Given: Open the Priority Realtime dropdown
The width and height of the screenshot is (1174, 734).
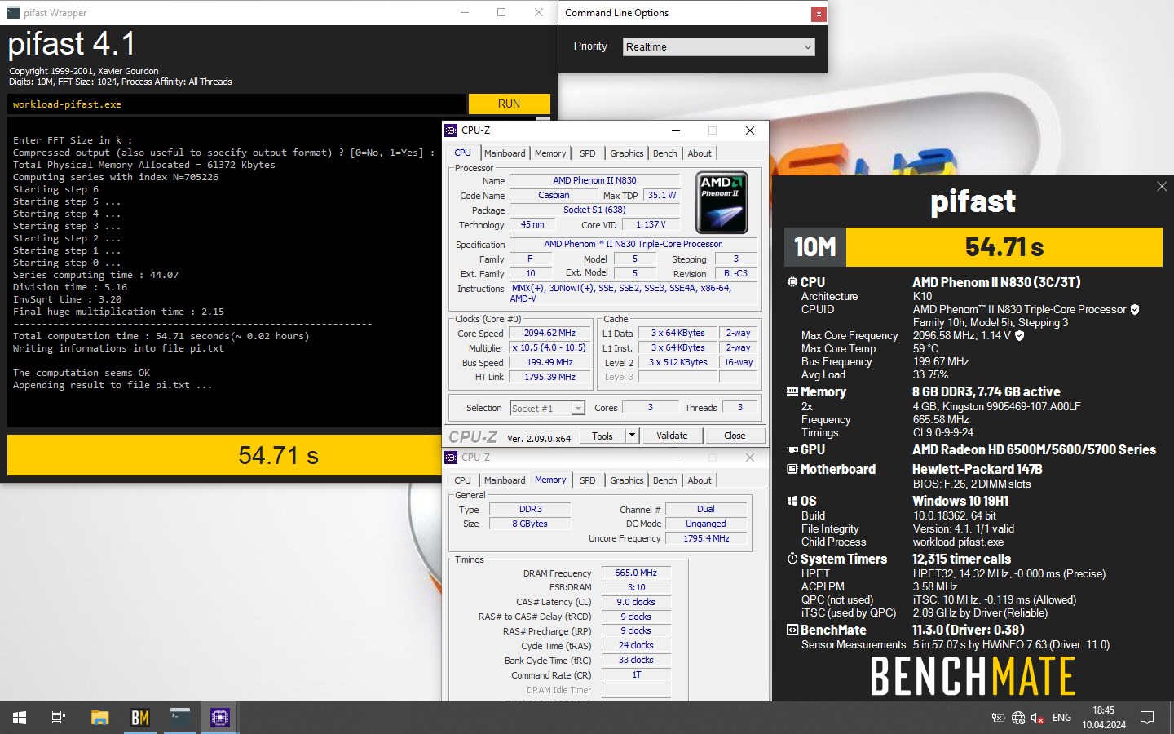Looking at the screenshot, I should [719, 46].
